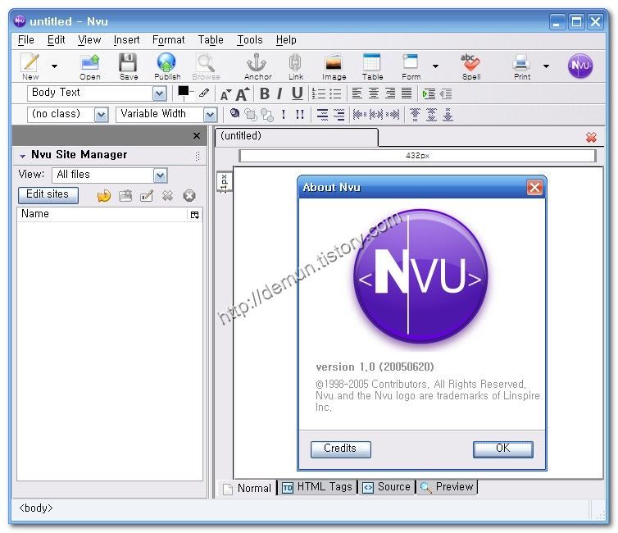This screenshot has height=533, width=618.
Task: Open the Edit menu
Action: click(x=56, y=40)
